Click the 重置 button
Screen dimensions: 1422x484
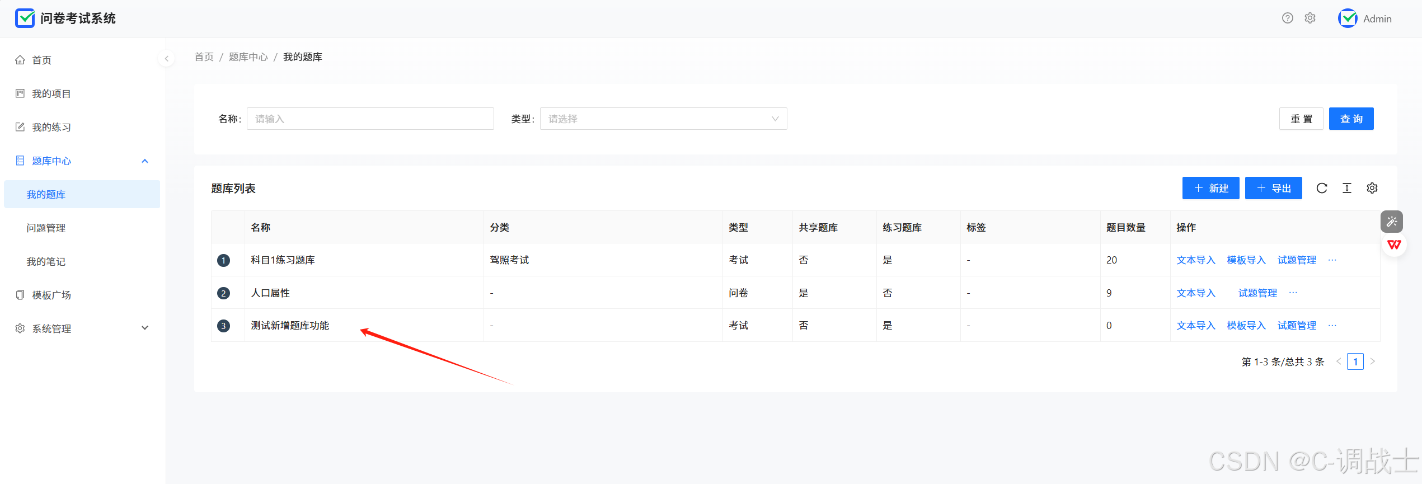point(1301,119)
